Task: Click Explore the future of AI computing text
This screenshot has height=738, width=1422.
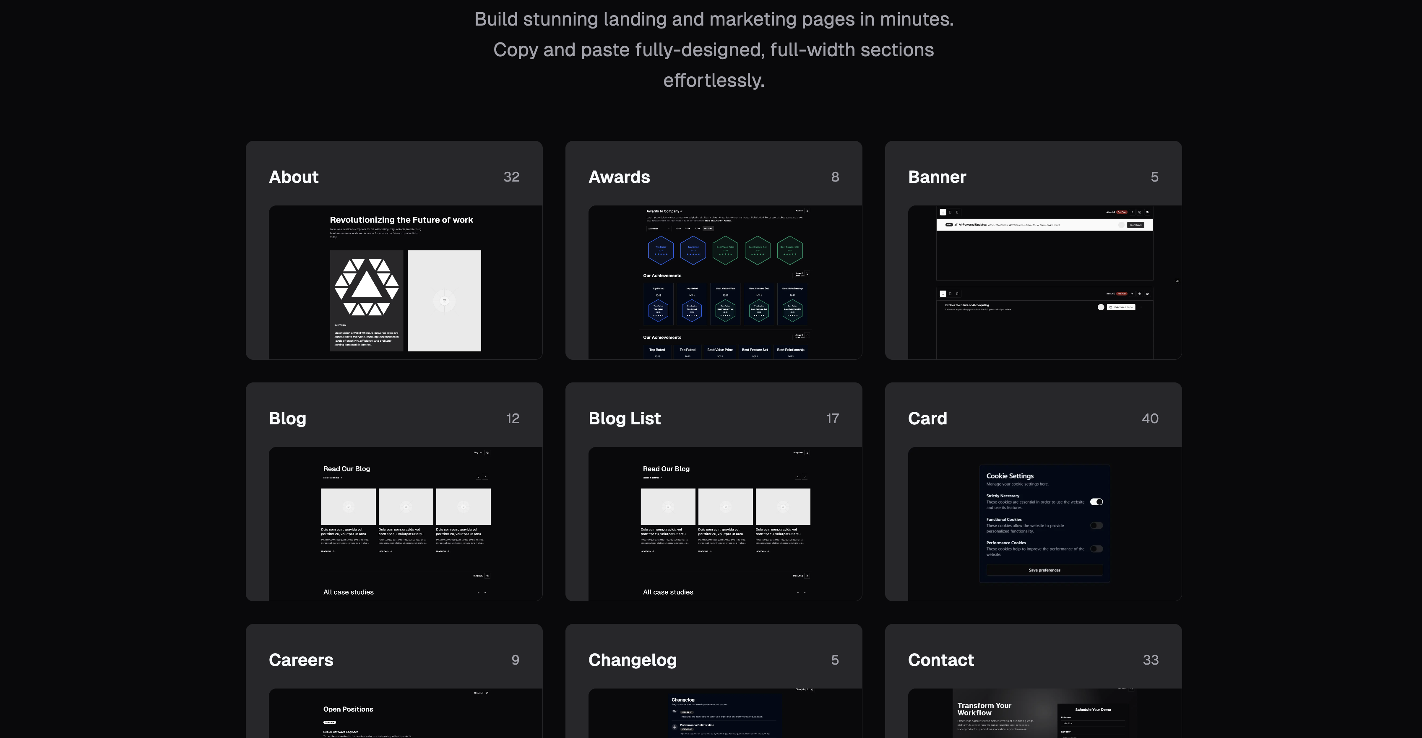Action: point(968,305)
